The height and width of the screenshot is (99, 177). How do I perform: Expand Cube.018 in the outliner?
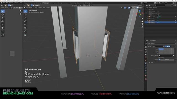(x=147, y=21)
